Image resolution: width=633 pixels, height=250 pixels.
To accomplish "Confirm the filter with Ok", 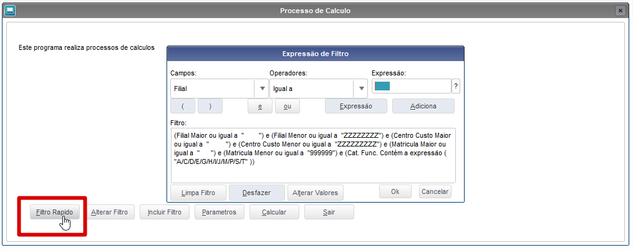I will 395,191.
